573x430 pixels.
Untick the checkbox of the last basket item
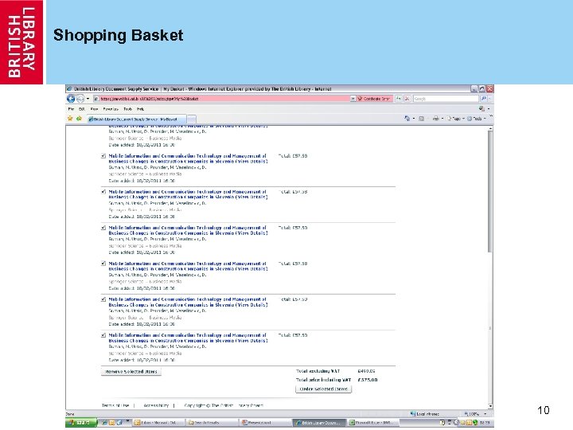tap(103, 335)
